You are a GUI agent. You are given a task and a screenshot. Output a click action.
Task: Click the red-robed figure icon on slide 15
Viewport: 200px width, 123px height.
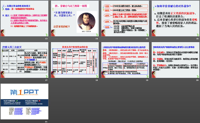[x=103, y=33]
